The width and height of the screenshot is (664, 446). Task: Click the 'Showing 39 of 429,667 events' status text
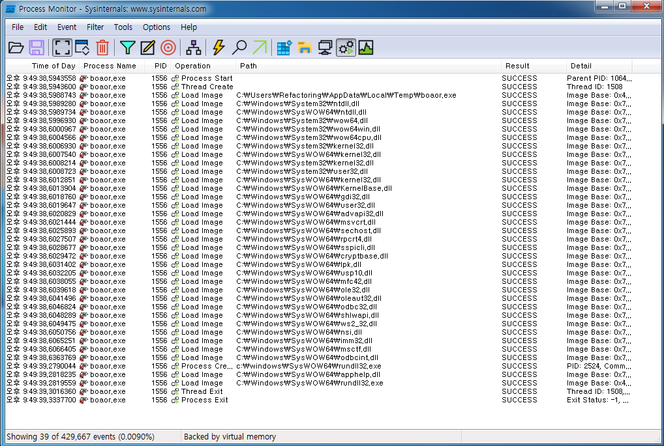(x=80, y=436)
